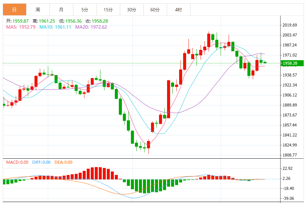Click the MA20: 1972.62 label
Viewport: 306px width, 203px height.
coord(91,27)
